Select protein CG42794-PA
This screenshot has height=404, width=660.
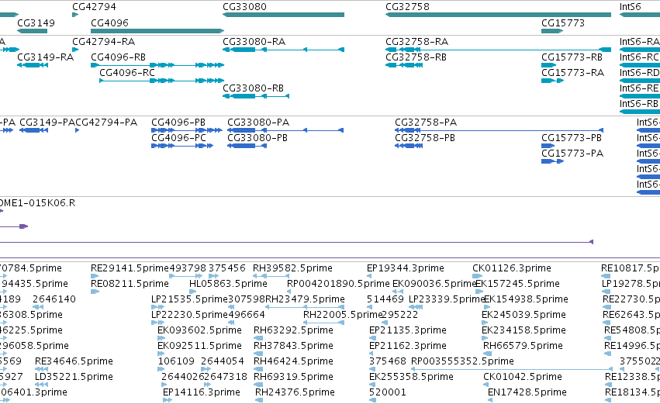tap(106, 123)
